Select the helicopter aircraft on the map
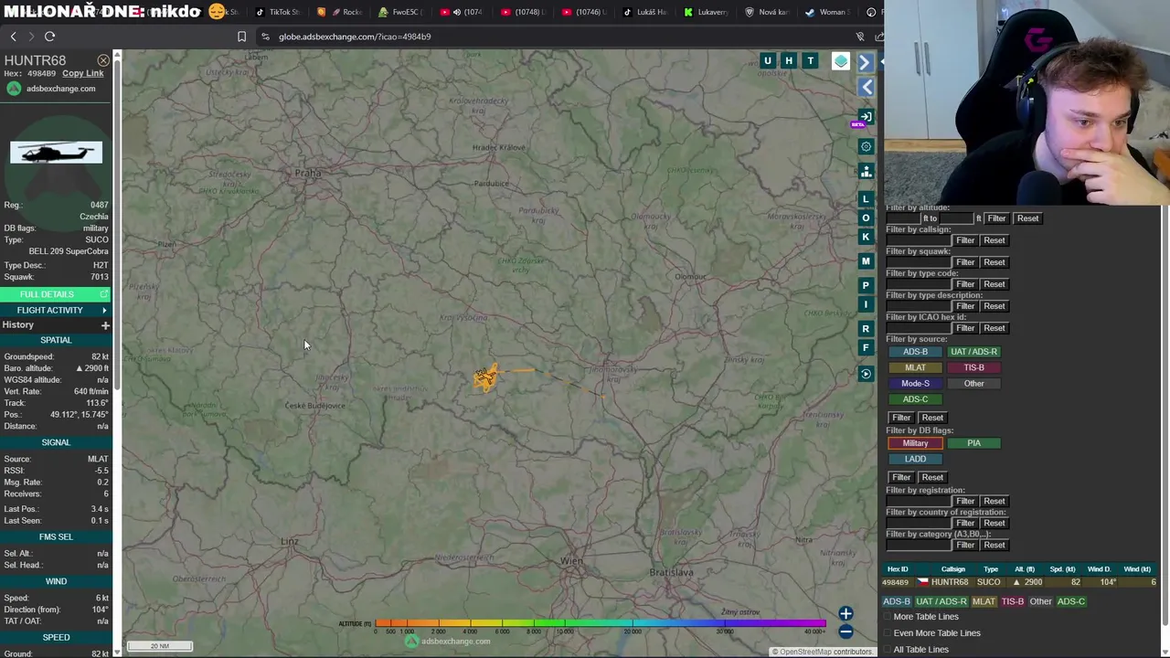1170x658 pixels. click(485, 377)
